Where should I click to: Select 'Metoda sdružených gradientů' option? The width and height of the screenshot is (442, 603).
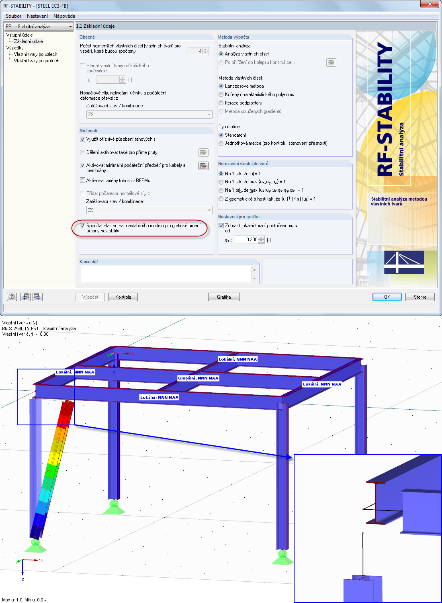click(x=221, y=111)
